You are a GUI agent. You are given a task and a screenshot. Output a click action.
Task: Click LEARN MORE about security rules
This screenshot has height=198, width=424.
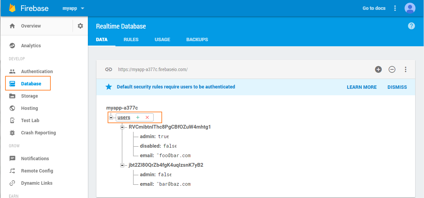(x=362, y=87)
